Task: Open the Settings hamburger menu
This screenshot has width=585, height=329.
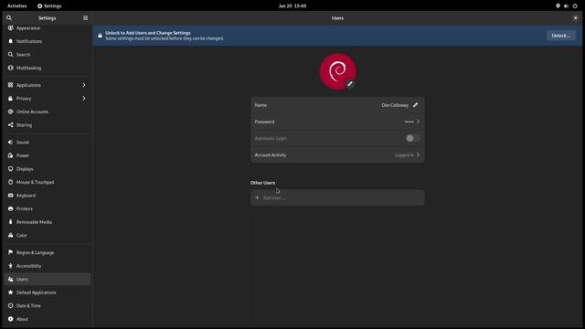Action: click(x=85, y=18)
